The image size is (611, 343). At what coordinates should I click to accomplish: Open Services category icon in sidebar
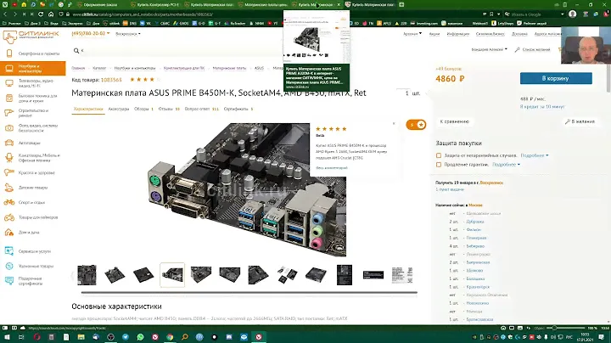8,251
